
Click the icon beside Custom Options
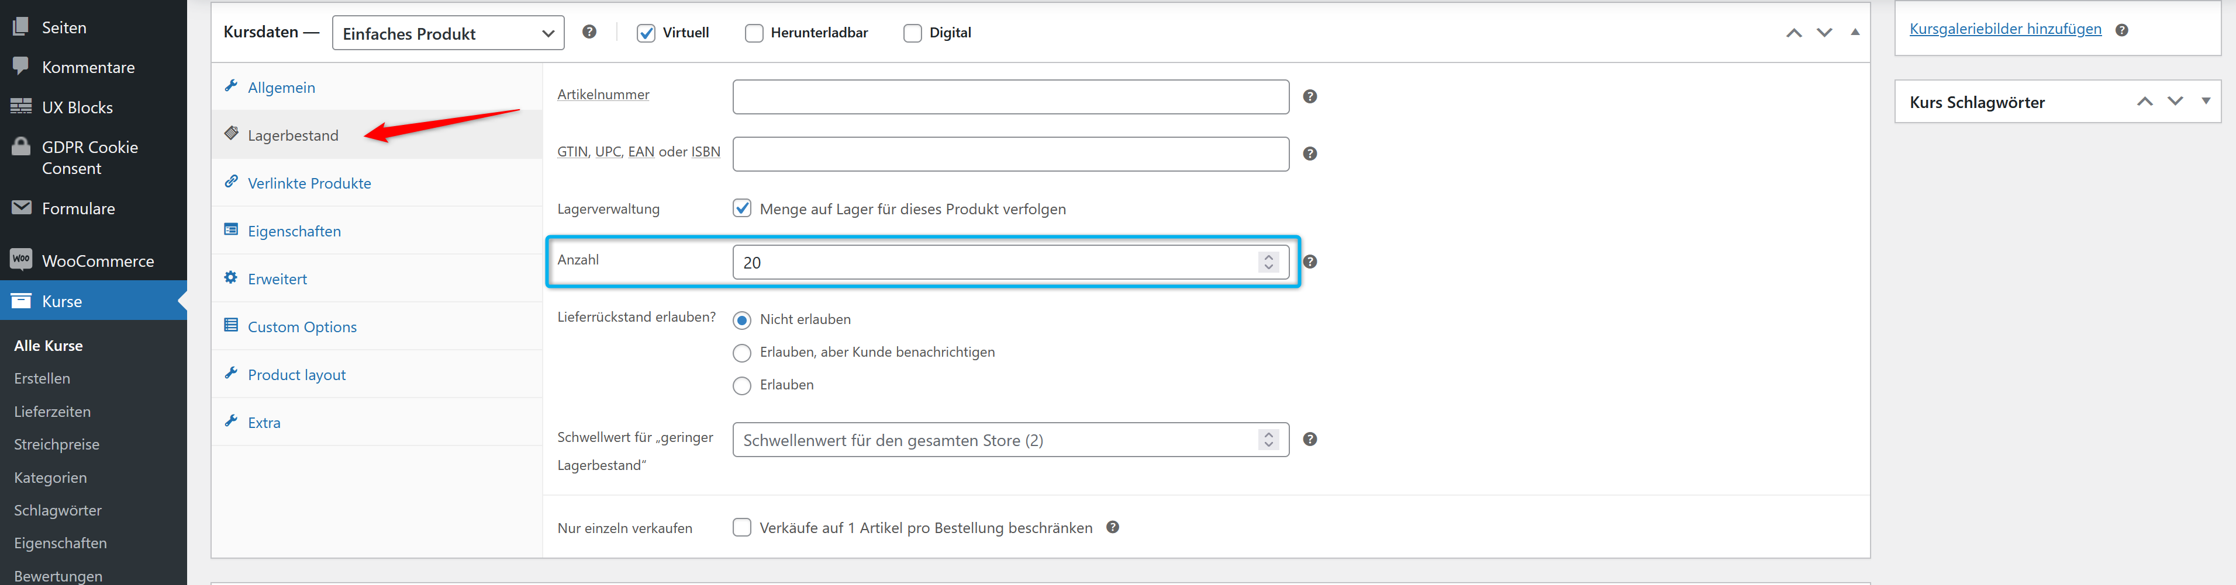coord(231,325)
